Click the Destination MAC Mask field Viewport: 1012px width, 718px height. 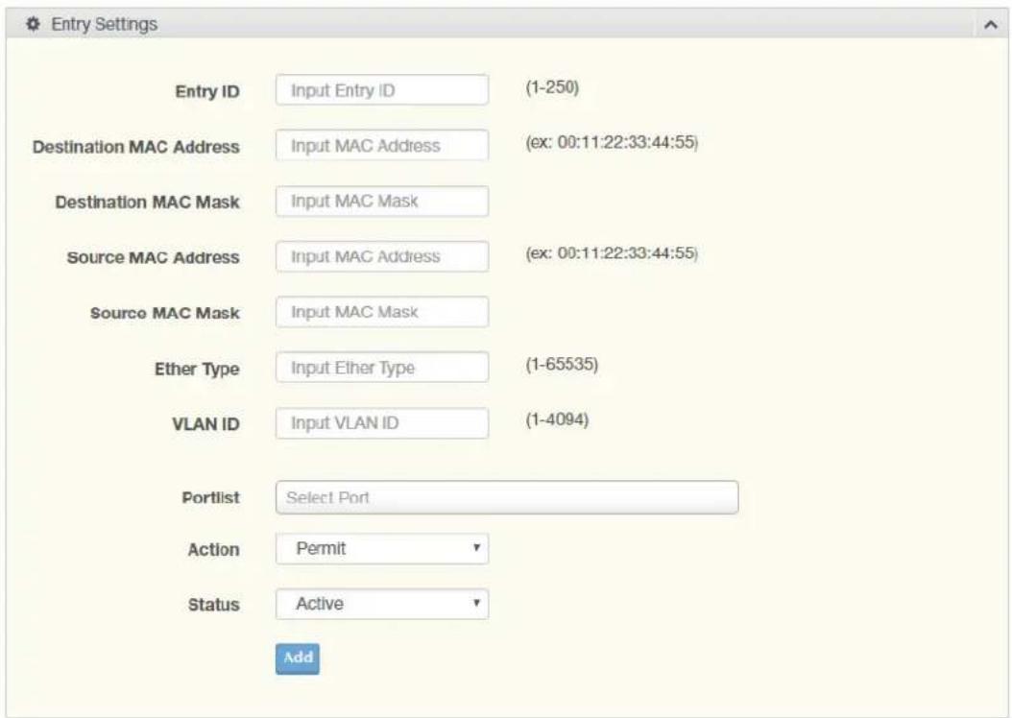(382, 202)
